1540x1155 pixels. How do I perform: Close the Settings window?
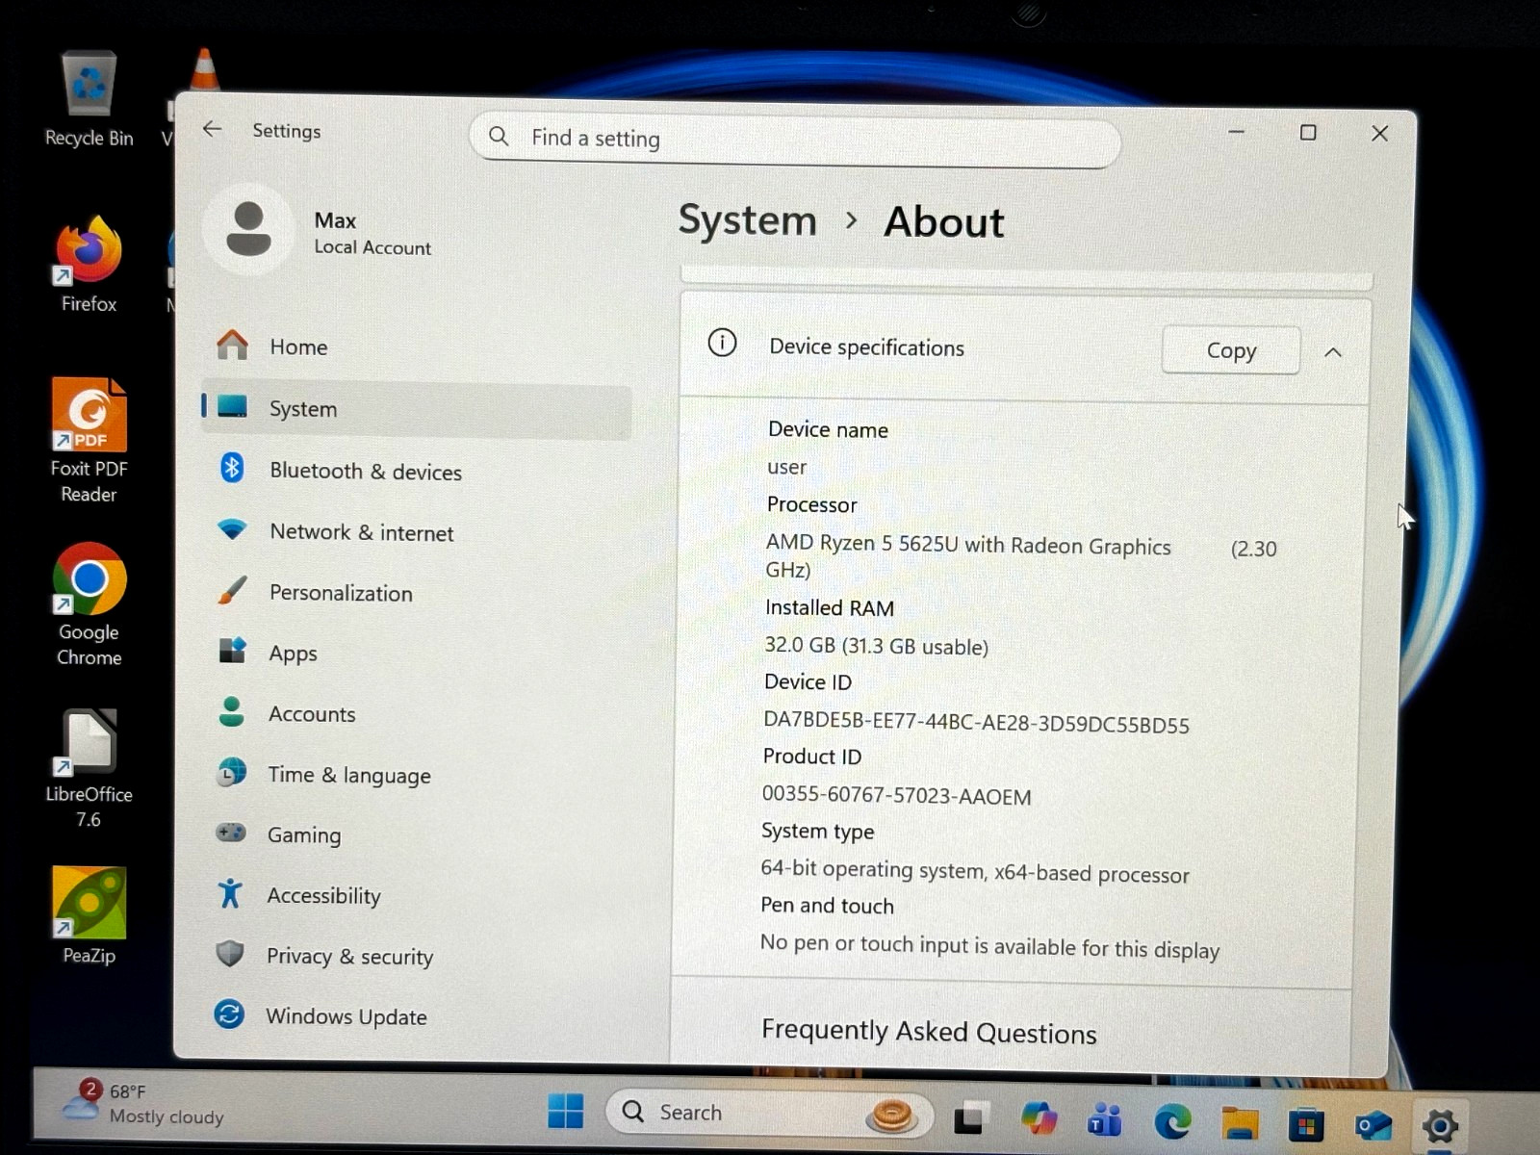[1379, 133]
